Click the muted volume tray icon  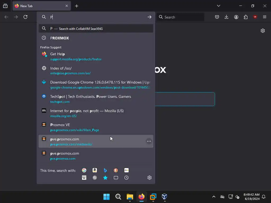[237, 197]
